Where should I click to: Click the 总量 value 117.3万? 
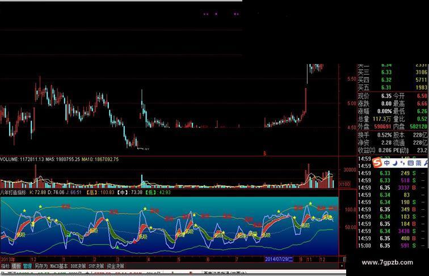(x=382, y=119)
